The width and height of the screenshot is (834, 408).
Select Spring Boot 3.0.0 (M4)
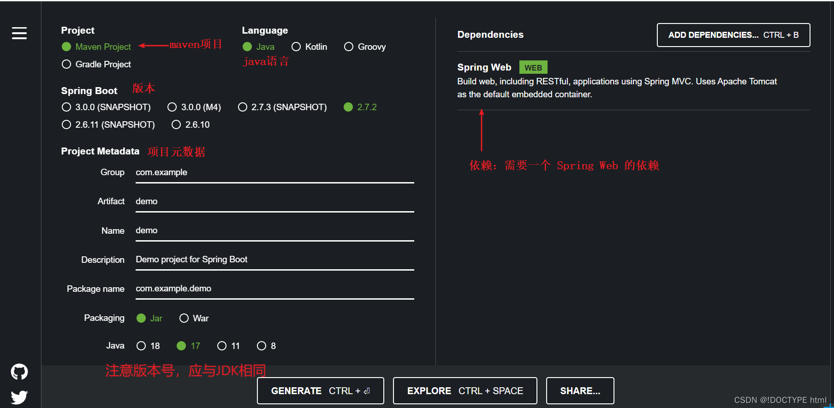pos(194,107)
